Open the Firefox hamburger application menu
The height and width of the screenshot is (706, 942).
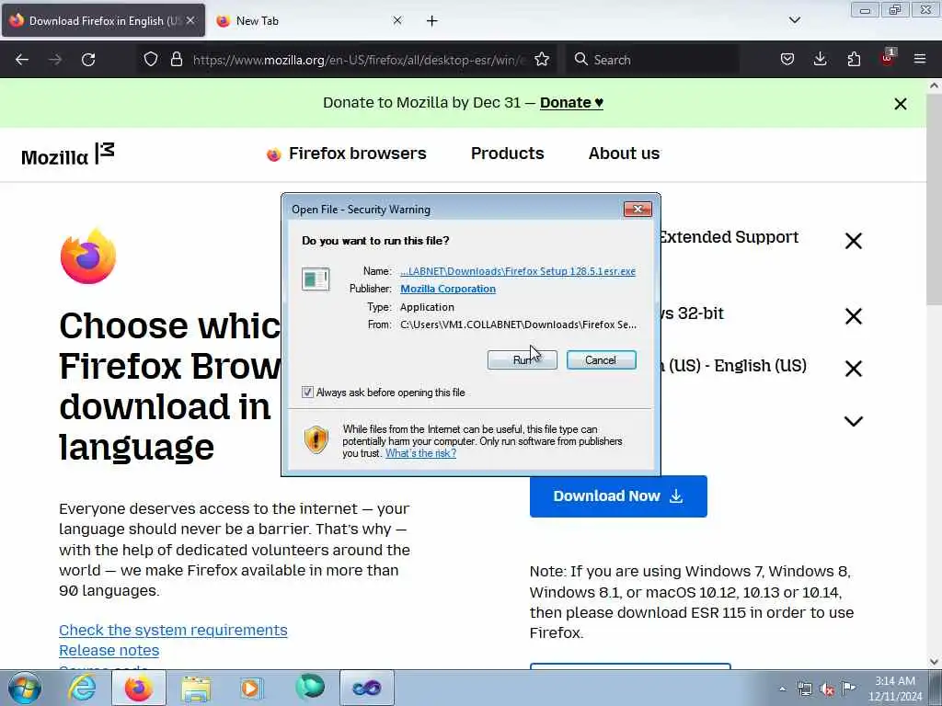[x=920, y=60]
